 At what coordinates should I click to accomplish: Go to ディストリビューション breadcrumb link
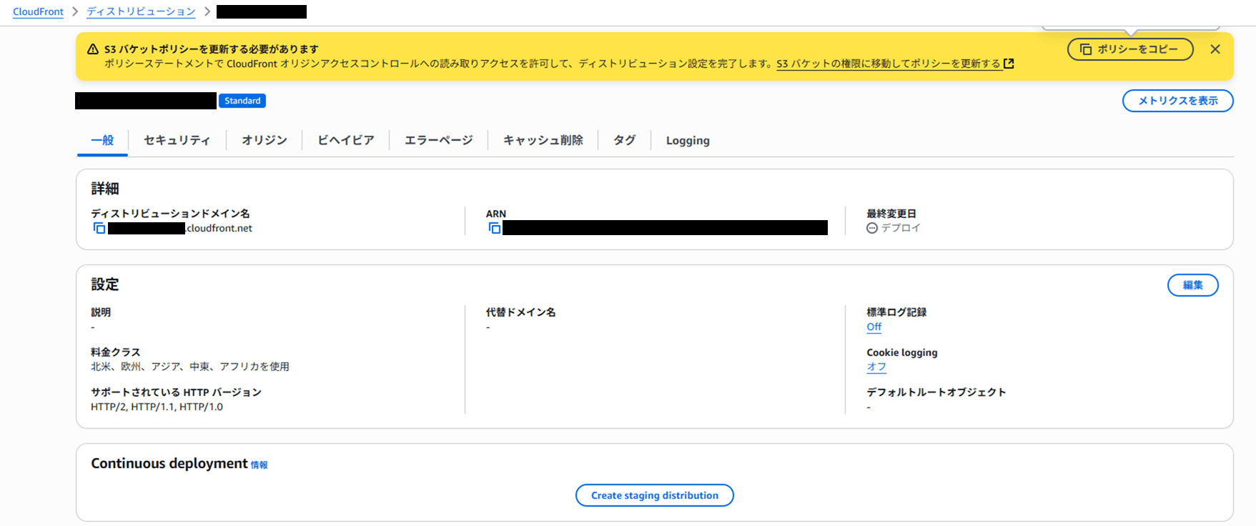tap(141, 11)
